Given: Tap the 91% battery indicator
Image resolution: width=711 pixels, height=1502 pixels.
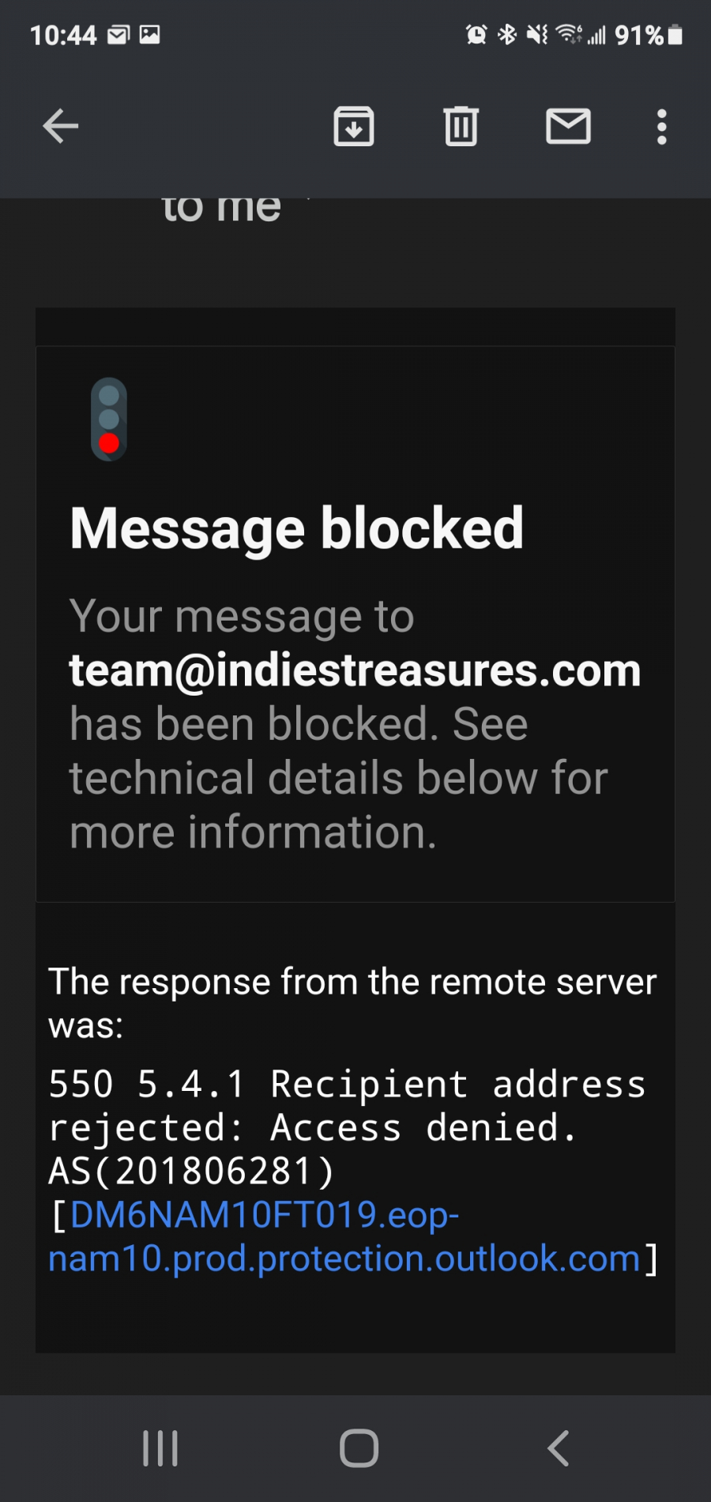Looking at the screenshot, I should (x=648, y=35).
